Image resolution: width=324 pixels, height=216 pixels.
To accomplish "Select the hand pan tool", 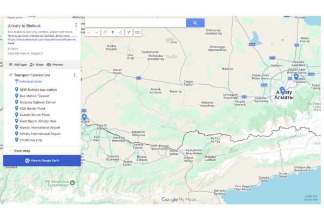I will tap(105, 32).
